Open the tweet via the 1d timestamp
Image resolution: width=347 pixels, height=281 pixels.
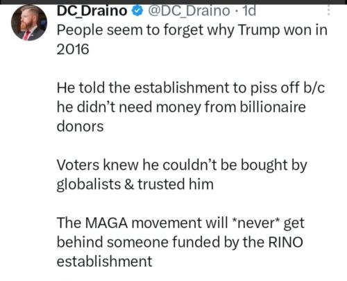[x=248, y=10]
